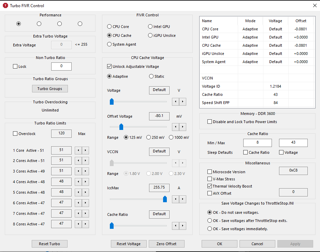320x252 pixels.
Task: Select Save voltages immediately option
Action: point(210,229)
